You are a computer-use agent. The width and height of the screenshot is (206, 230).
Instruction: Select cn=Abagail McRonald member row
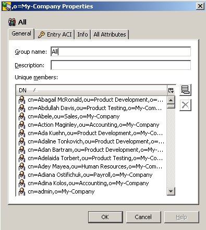[91, 100]
